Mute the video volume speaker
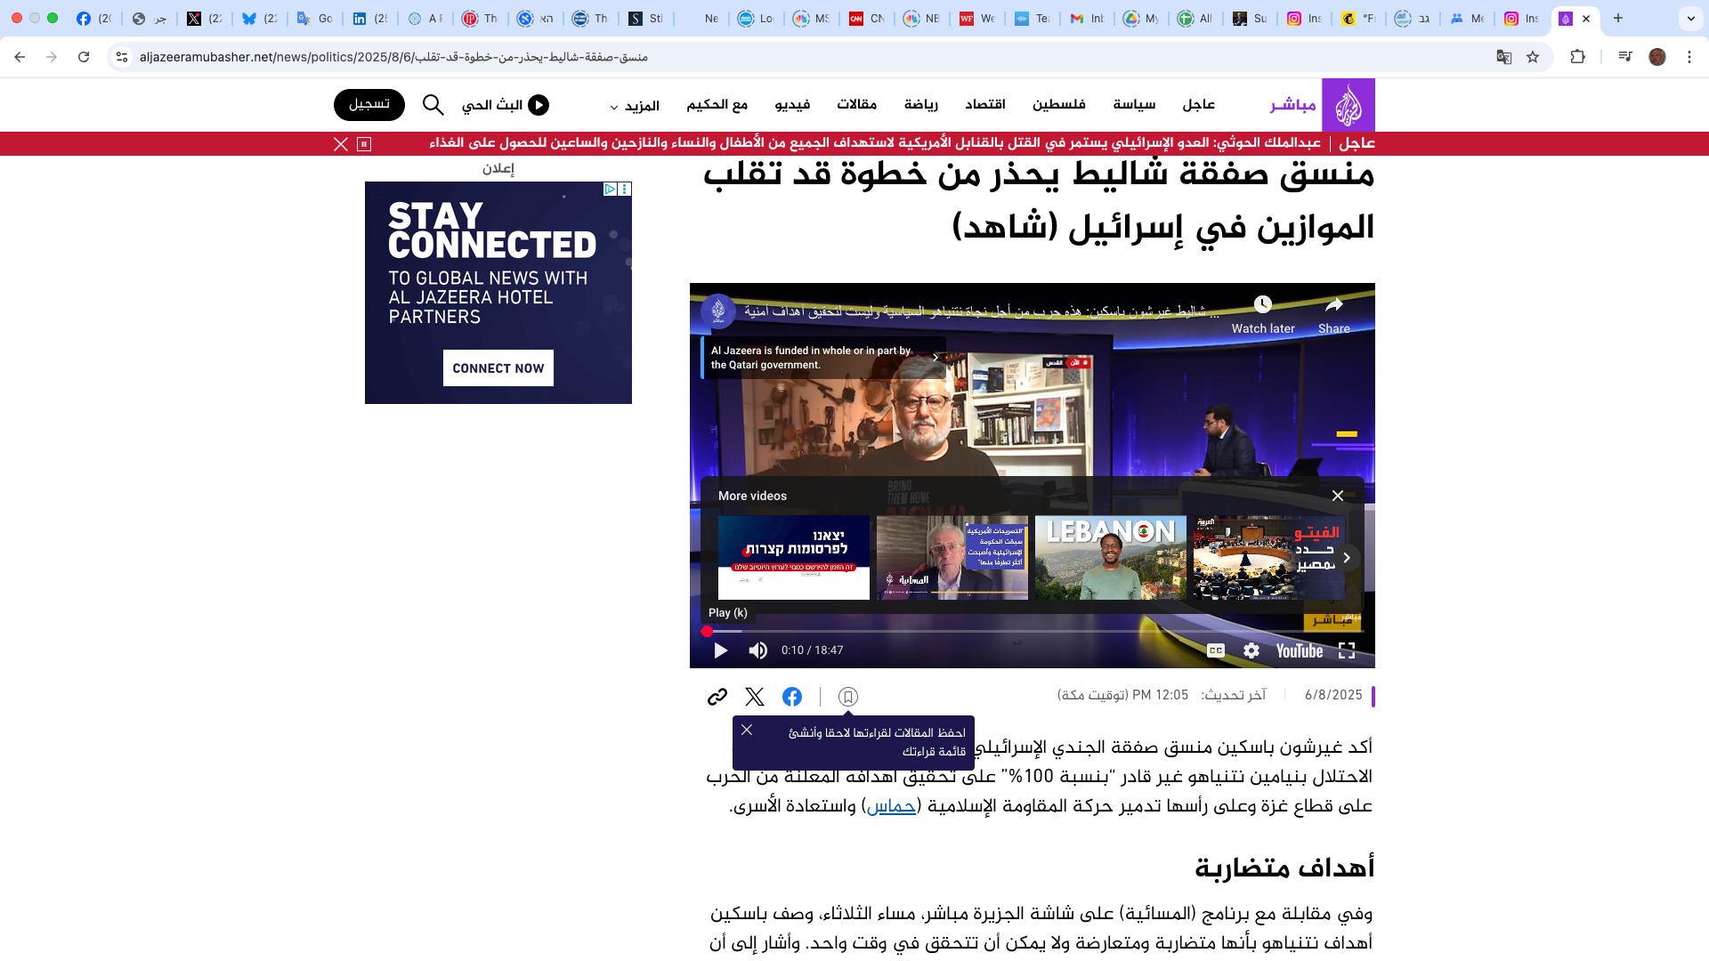 (758, 650)
